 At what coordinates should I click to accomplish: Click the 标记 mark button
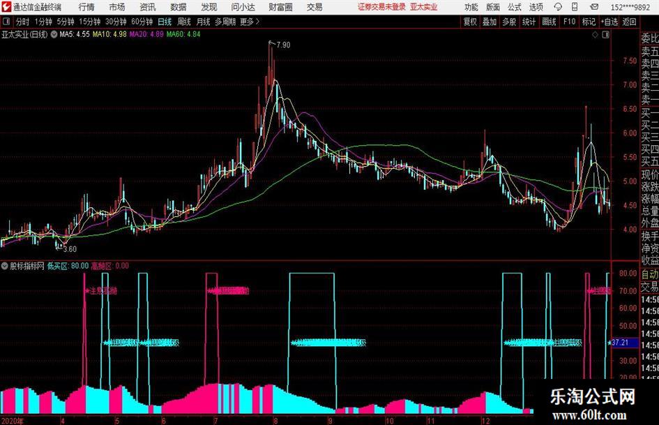(x=589, y=22)
